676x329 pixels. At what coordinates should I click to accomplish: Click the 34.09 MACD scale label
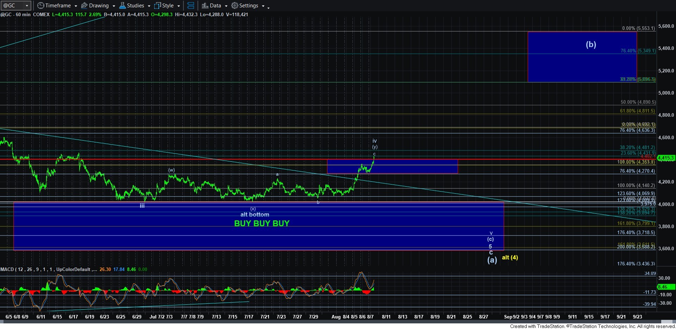pyautogui.click(x=650, y=273)
